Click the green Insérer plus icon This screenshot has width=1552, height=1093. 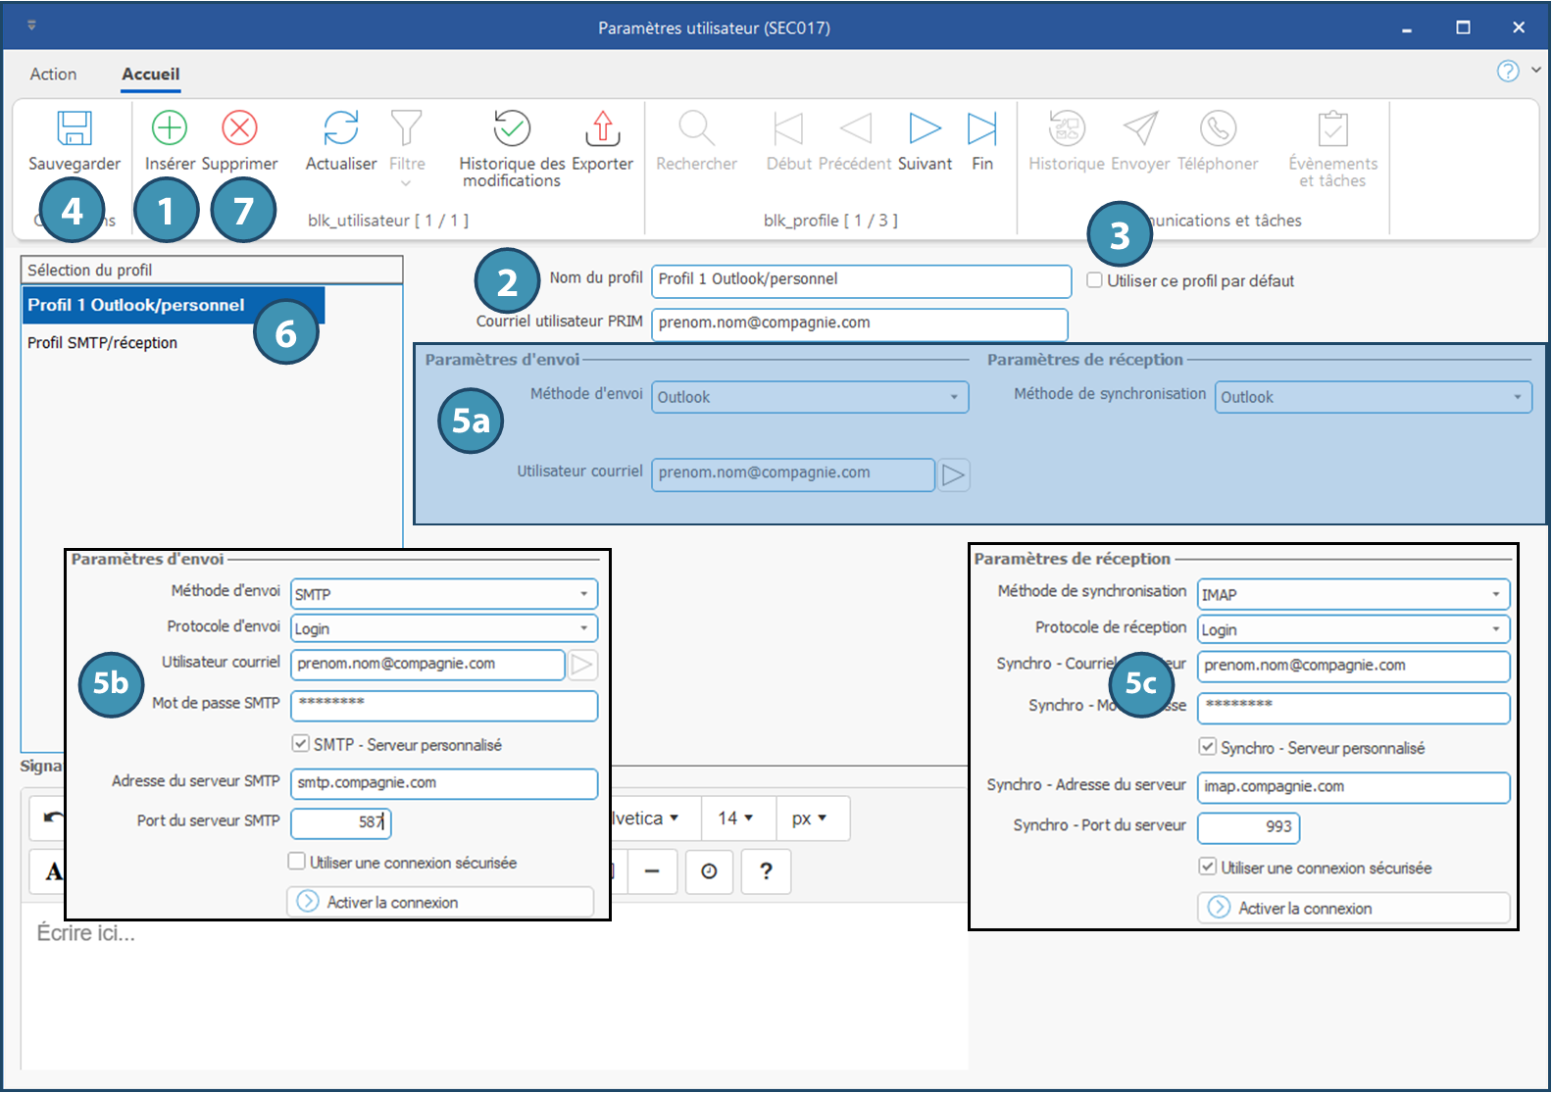click(x=170, y=128)
